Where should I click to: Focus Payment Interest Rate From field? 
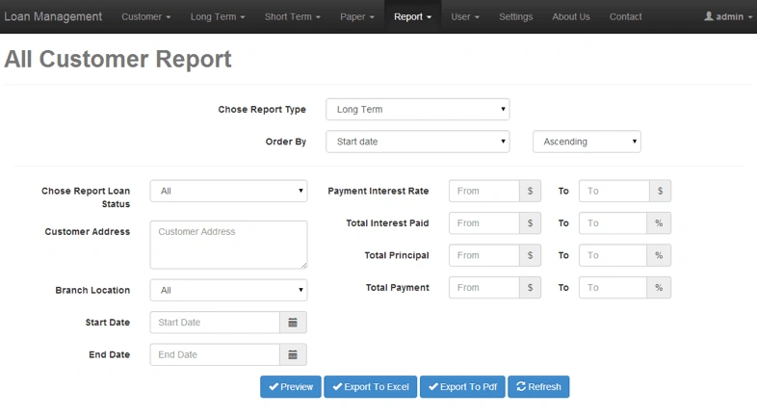(484, 191)
